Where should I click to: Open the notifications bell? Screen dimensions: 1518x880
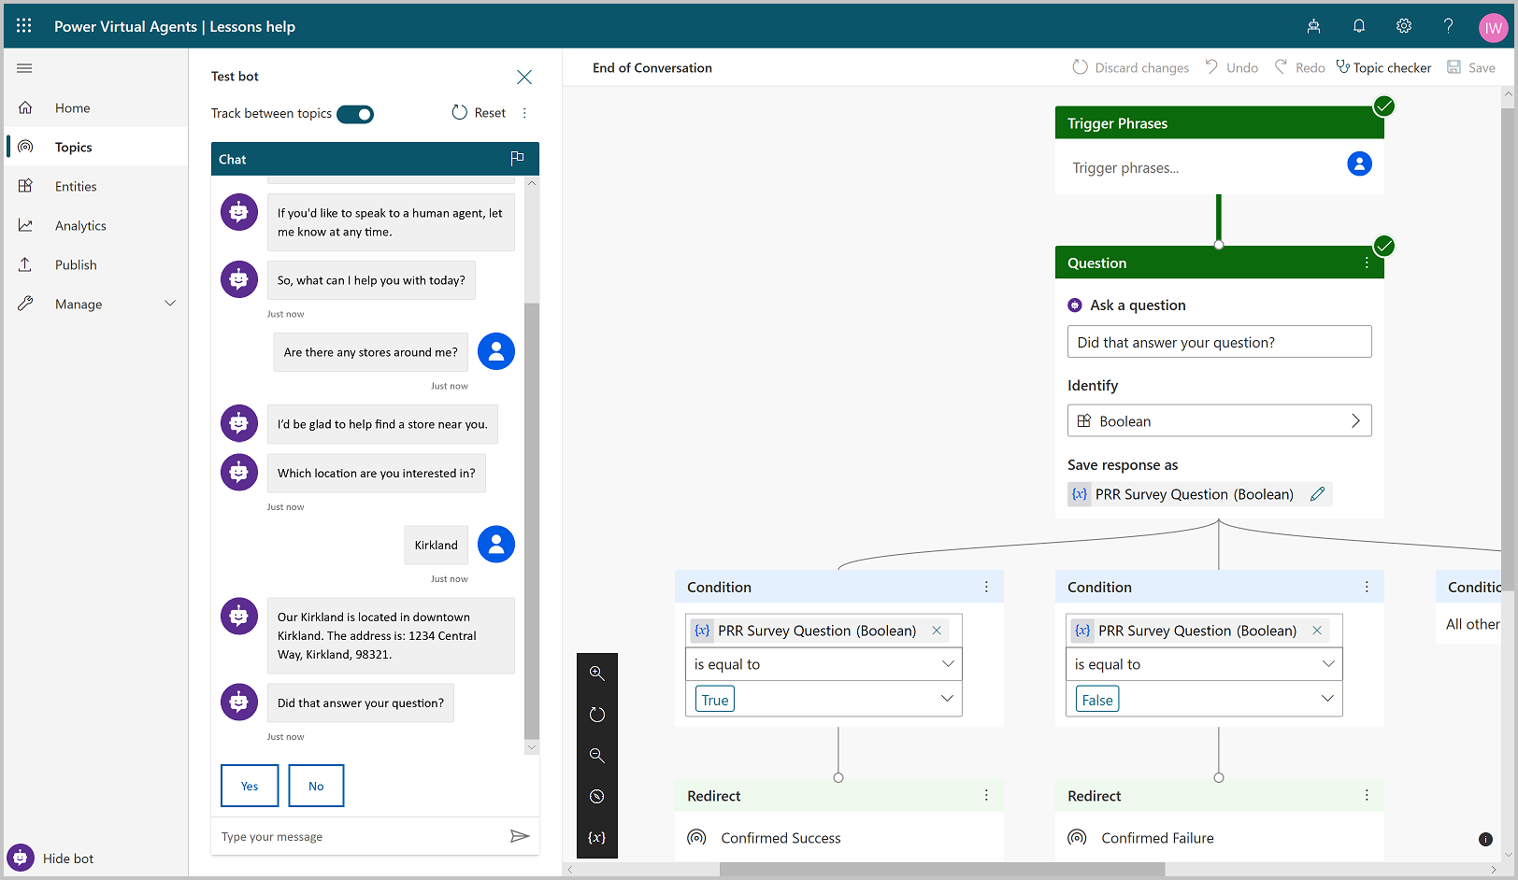tap(1359, 26)
